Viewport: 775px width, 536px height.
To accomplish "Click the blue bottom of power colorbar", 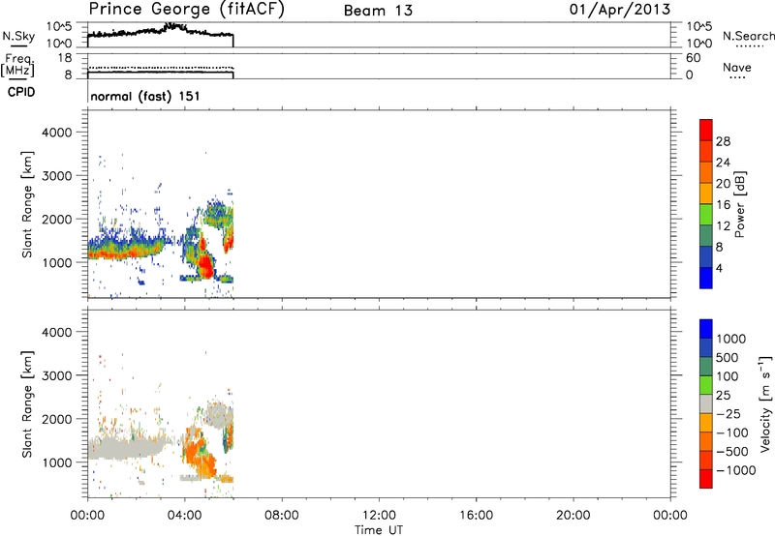I will pos(706,278).
